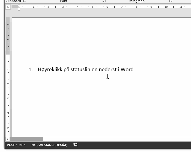Click NORWEGIAN (BOKMÅL) language indicator

[x=49, y=145]
